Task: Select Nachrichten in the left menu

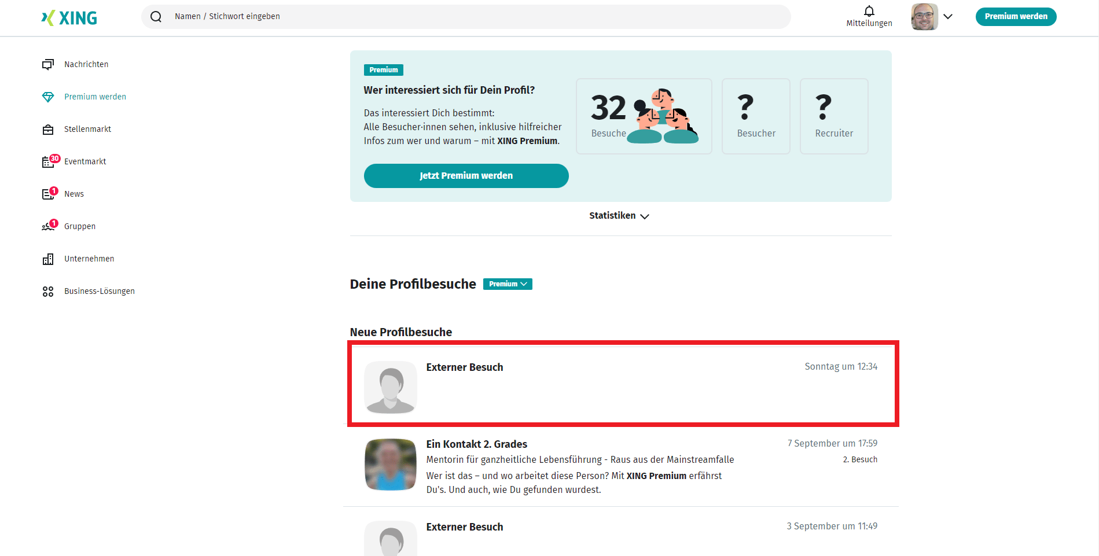Action: click(x=86, y=64)
